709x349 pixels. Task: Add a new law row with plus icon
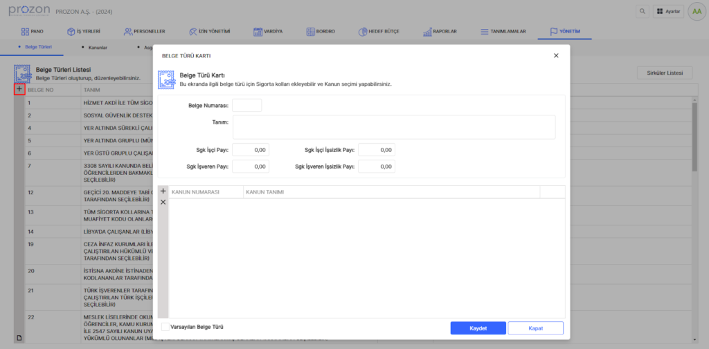click(163, 191)
